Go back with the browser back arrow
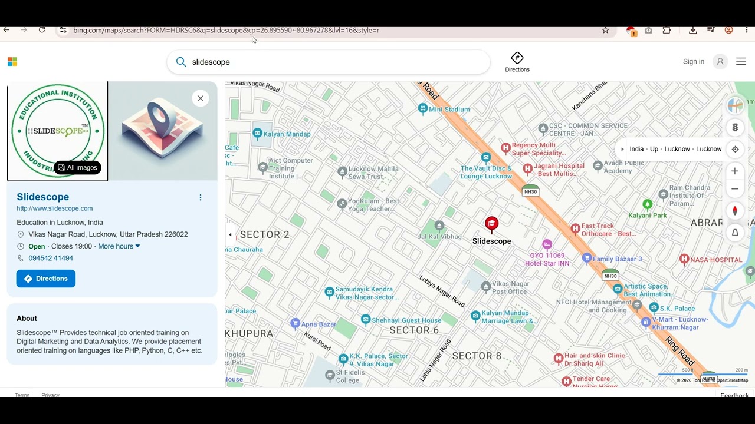 click(6, 30)
